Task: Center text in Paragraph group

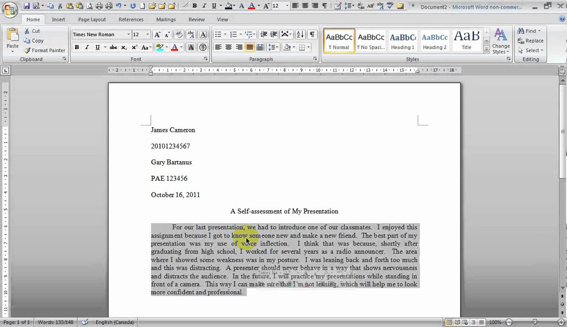Action: [x=228, y=47]
